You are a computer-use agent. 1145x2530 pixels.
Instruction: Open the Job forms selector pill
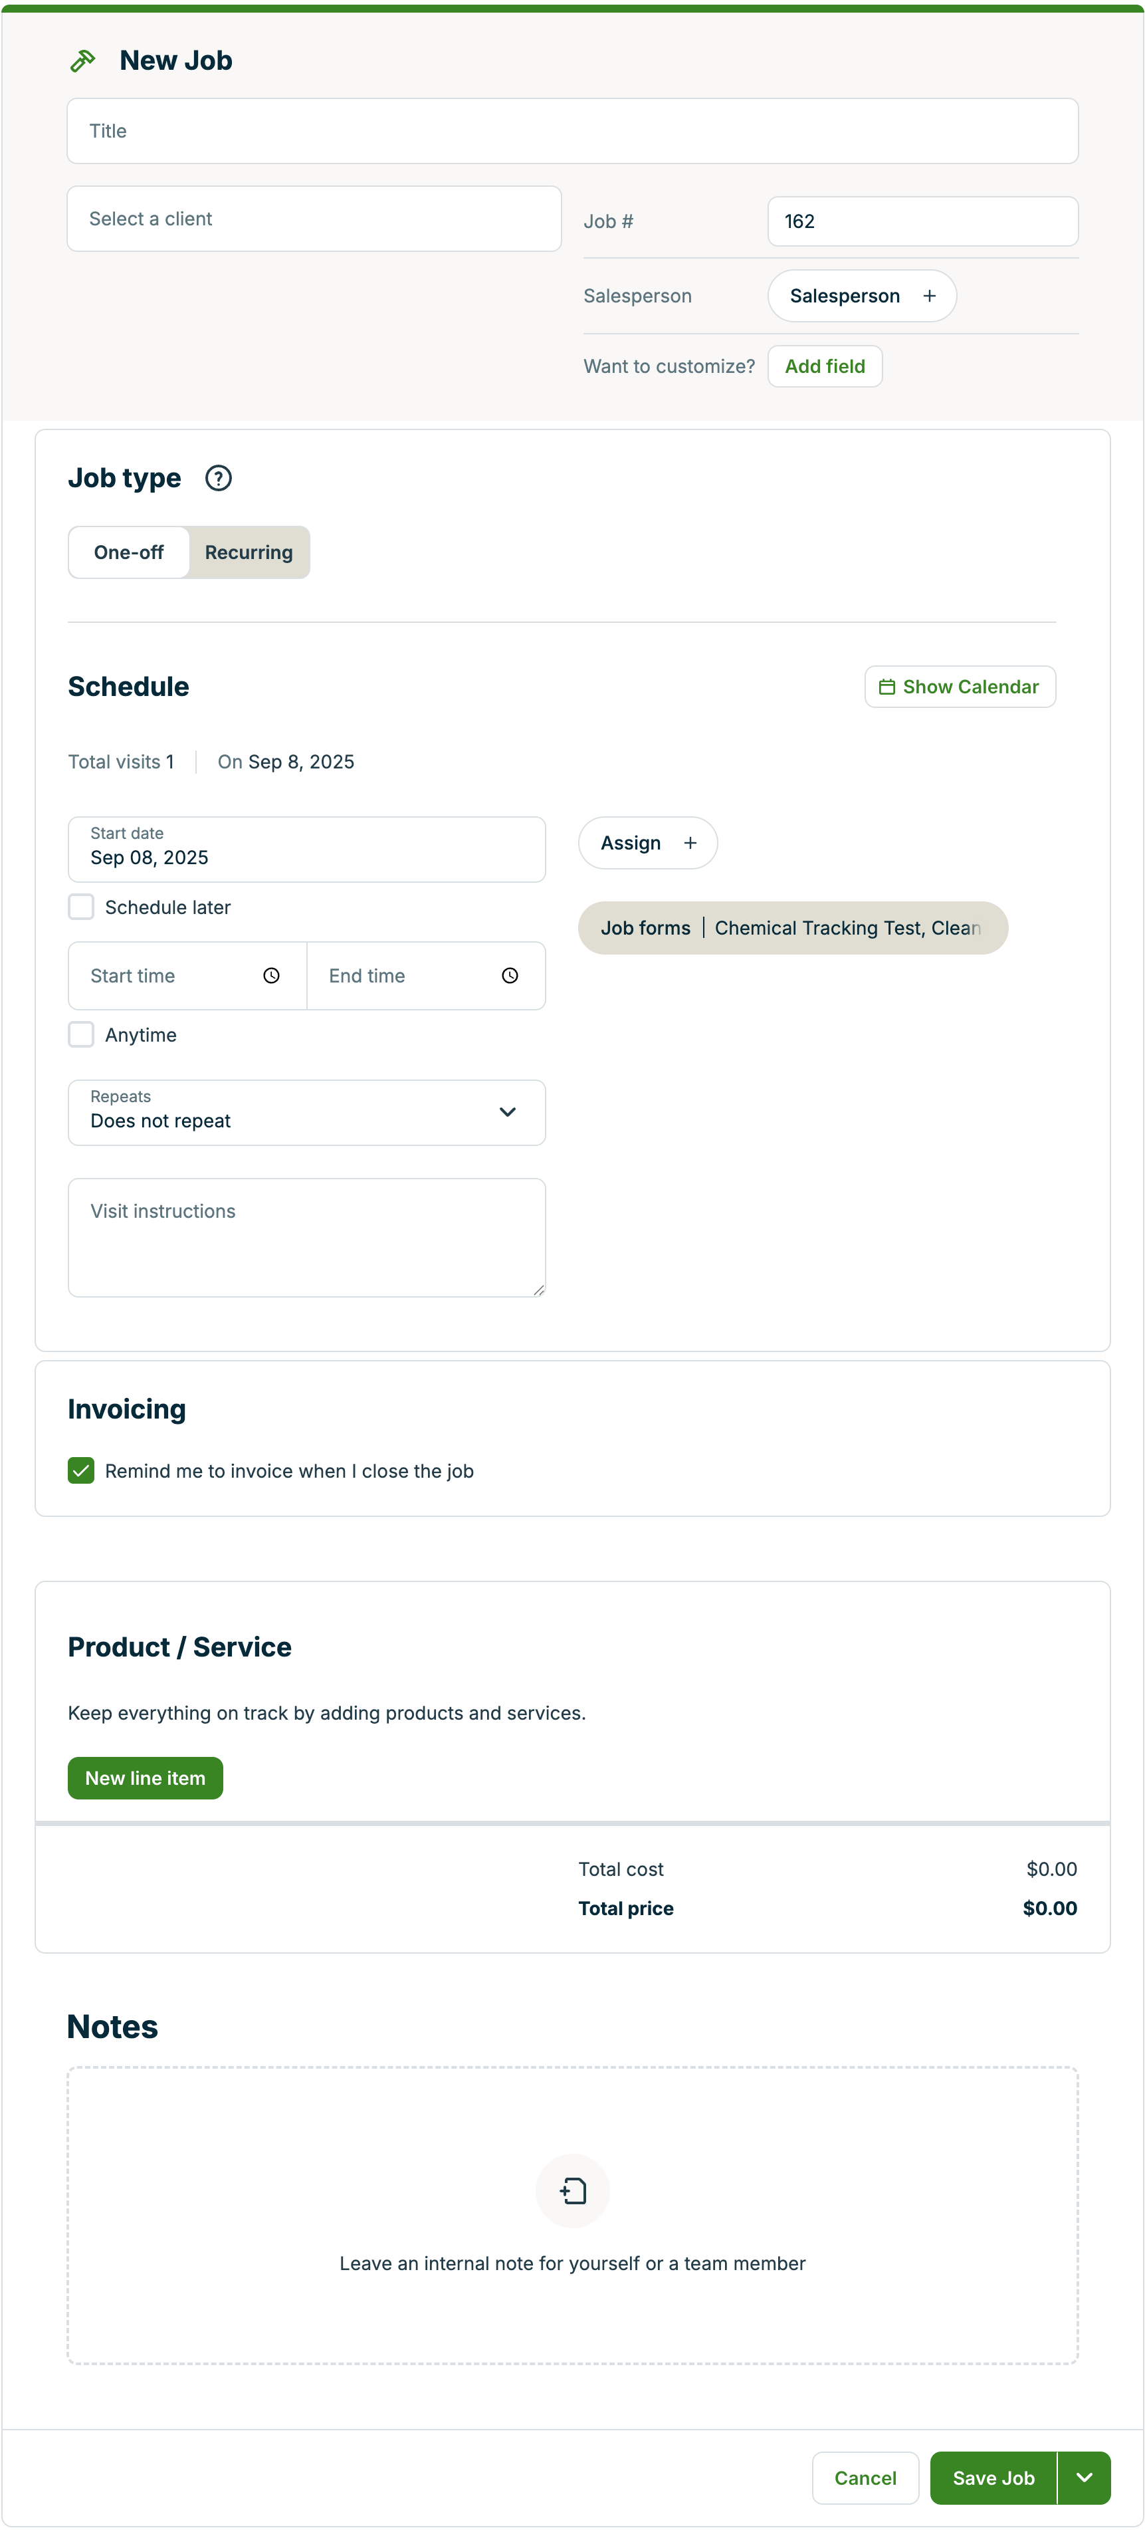coord(791,928)
